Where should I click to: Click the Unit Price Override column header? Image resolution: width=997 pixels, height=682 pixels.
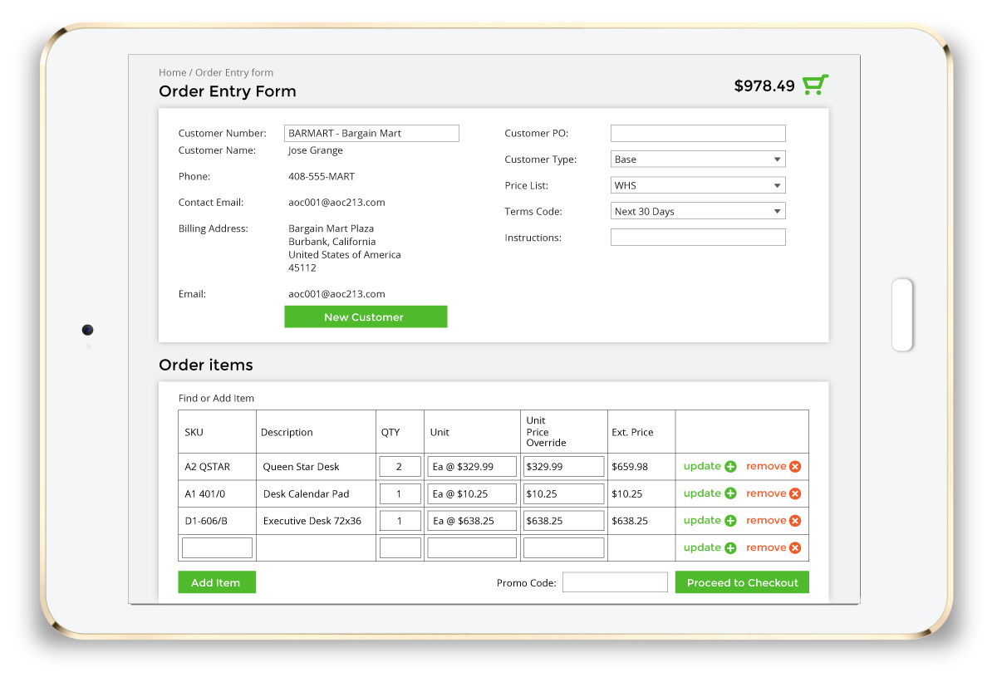pyautogui.click(x=547, y=432)
